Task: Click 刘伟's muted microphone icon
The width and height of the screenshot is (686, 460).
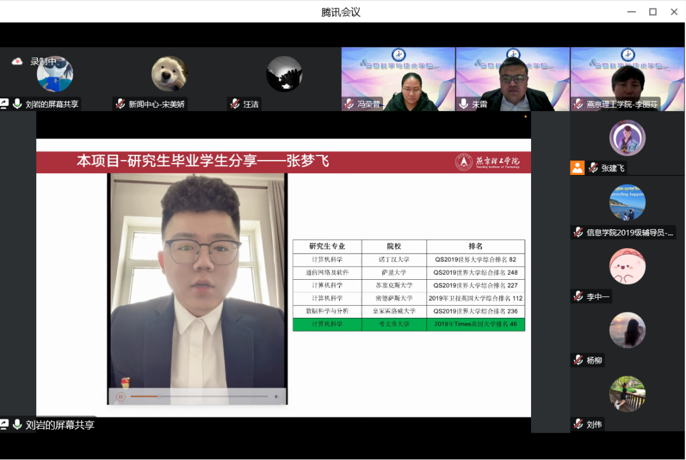Action: tap(577, 424)
